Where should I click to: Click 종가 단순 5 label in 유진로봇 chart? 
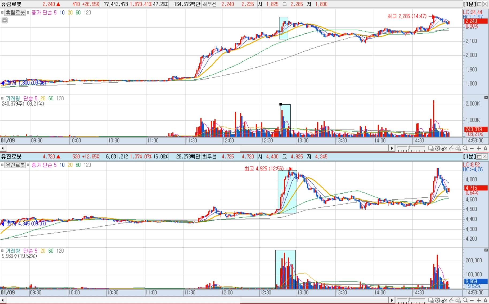point(44,165)
